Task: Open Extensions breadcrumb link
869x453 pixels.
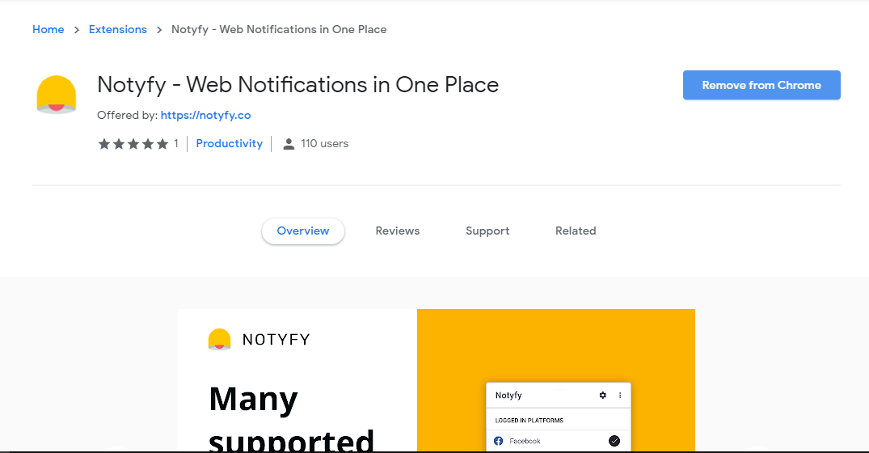Action: (x=118, y=30)
